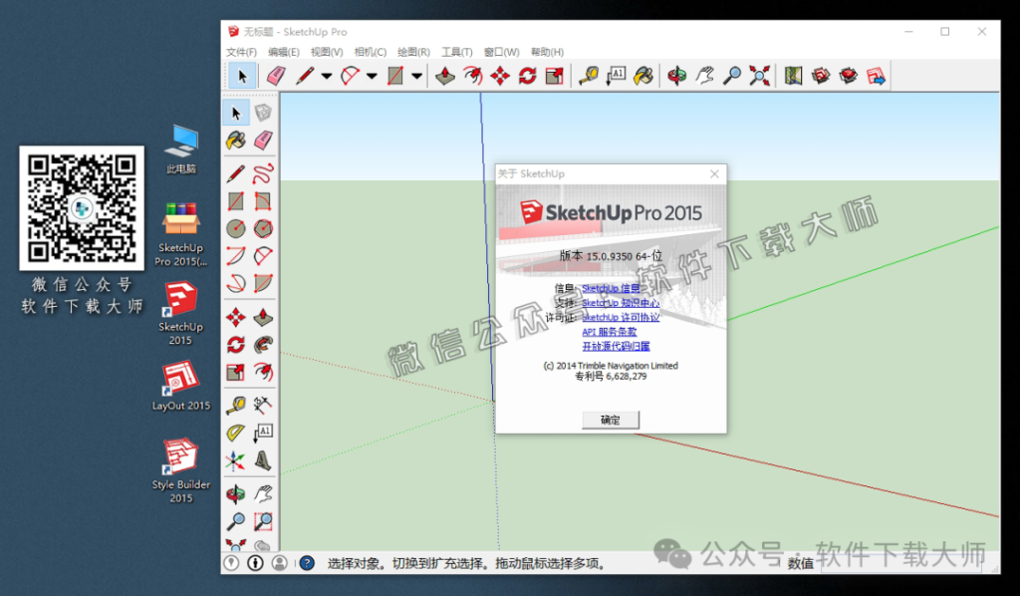Open the Line tool dropdown arrow
1020x596 pixels.
pyautogui.click(x=325, y=75)
